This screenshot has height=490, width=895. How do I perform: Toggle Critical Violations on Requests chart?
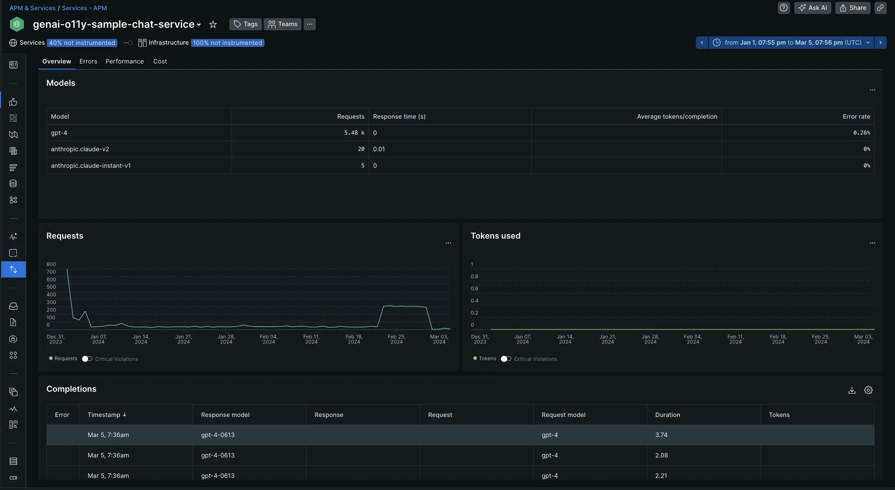coord(87,359)
